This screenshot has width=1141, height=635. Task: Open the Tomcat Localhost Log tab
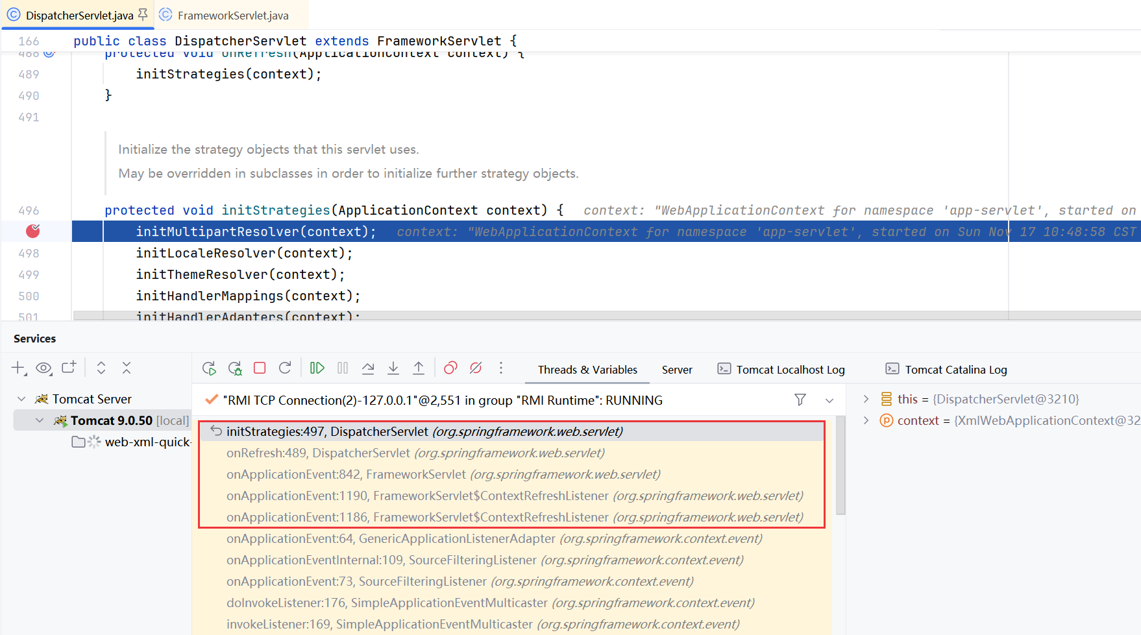(781, 370)
